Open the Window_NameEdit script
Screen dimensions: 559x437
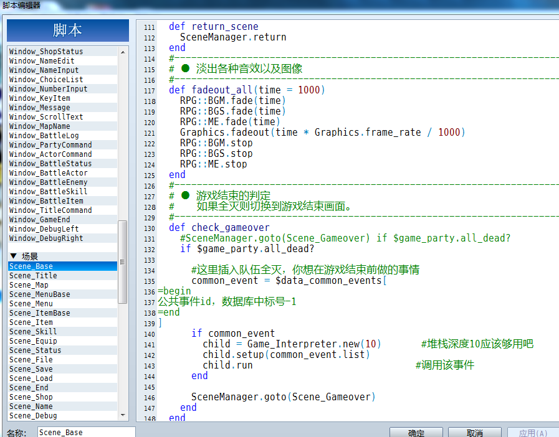pos(62,60)
